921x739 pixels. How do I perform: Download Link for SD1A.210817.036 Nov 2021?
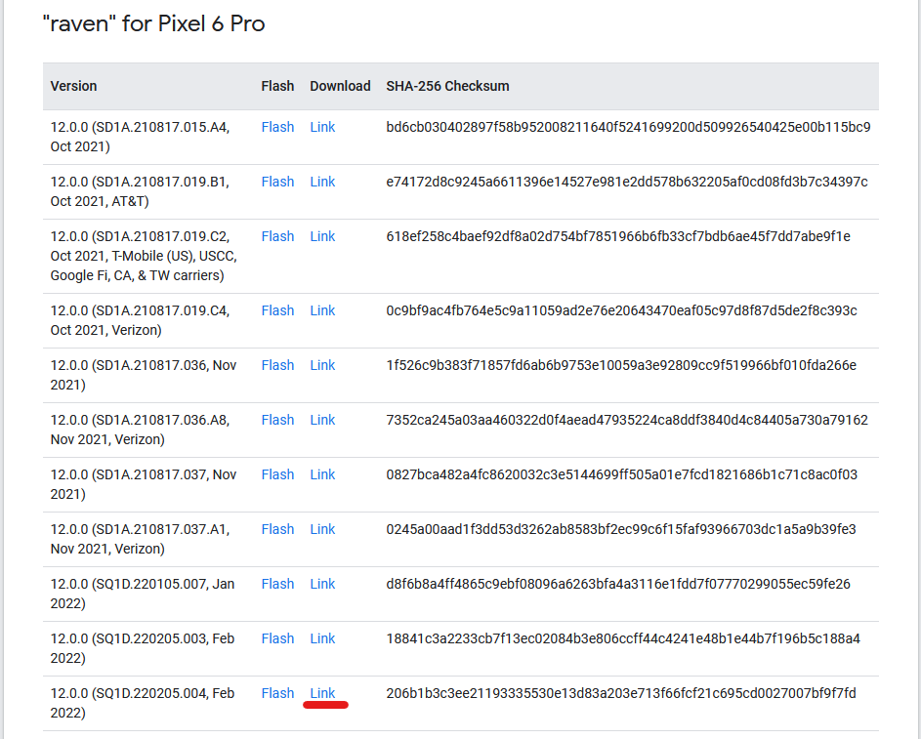point(322,364)
